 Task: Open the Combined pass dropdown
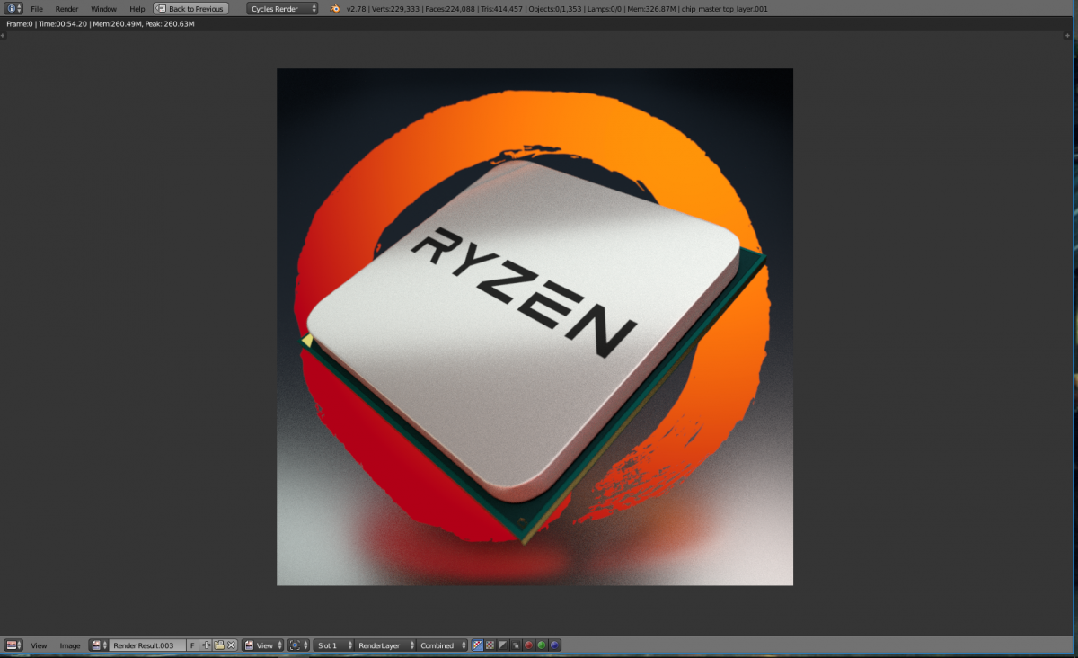pyautogui.click(x=443, y=645)
